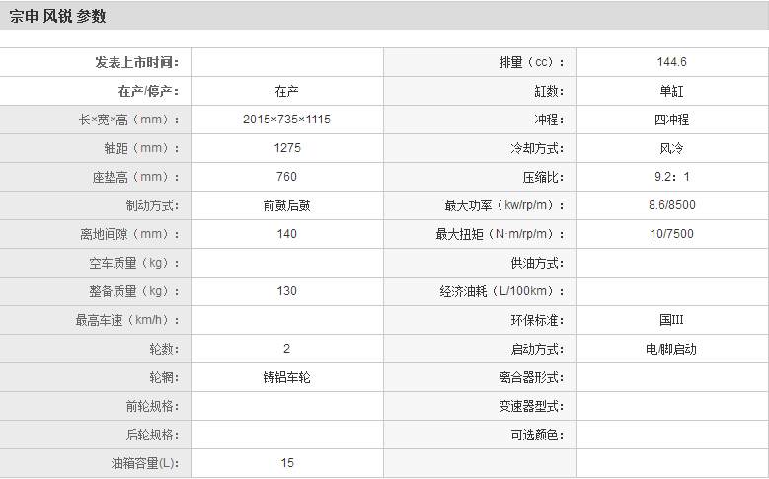Click the 风冷 cooling method value
Screen dimensions: 769x479
[671, 148]
